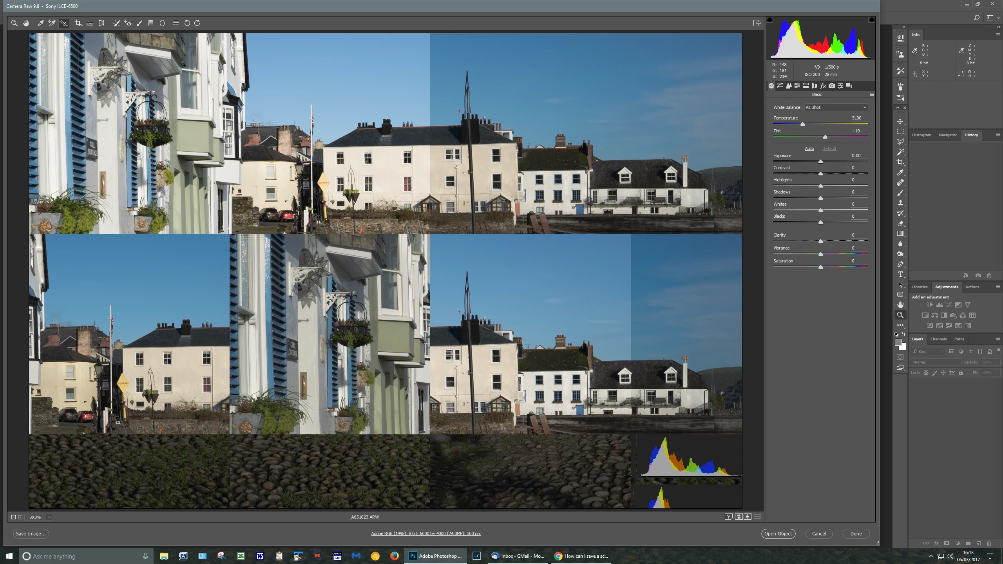
Task: Copy current settings to Before
Action: (748, 517)
